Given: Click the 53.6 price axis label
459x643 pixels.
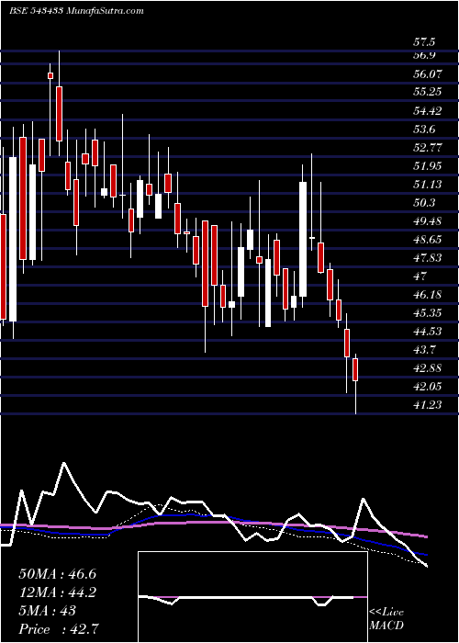Looking at the screenshot, I should 424,130.
